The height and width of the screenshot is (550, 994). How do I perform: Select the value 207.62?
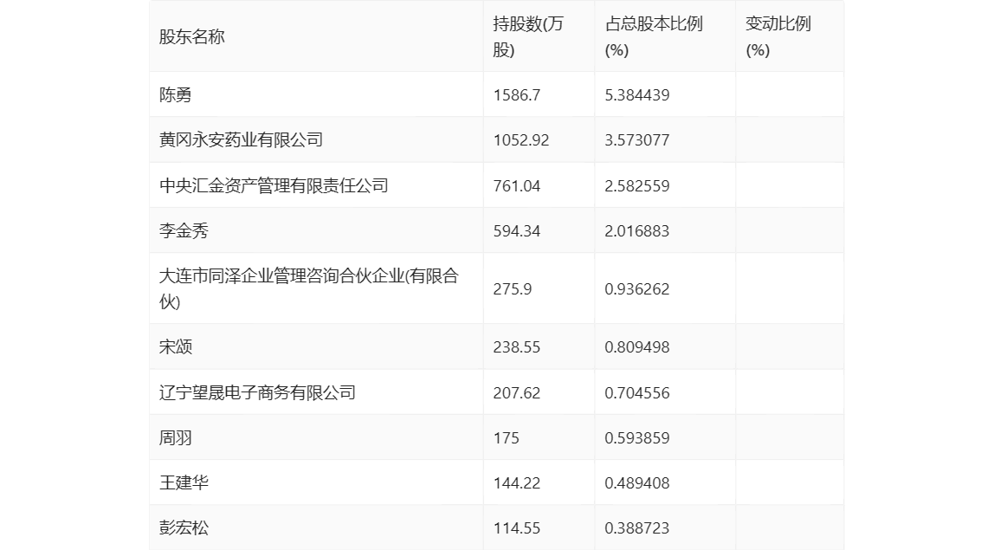coord(517,392)
